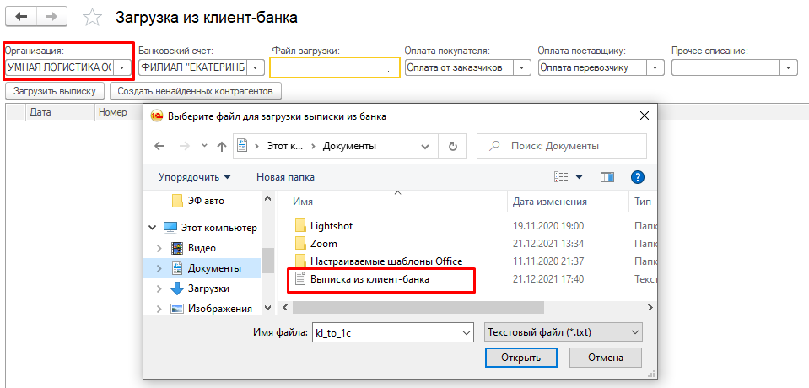Sort files by Тип column
The height and width of the screenshot is (388, 809).
click(x=642, y=202)
